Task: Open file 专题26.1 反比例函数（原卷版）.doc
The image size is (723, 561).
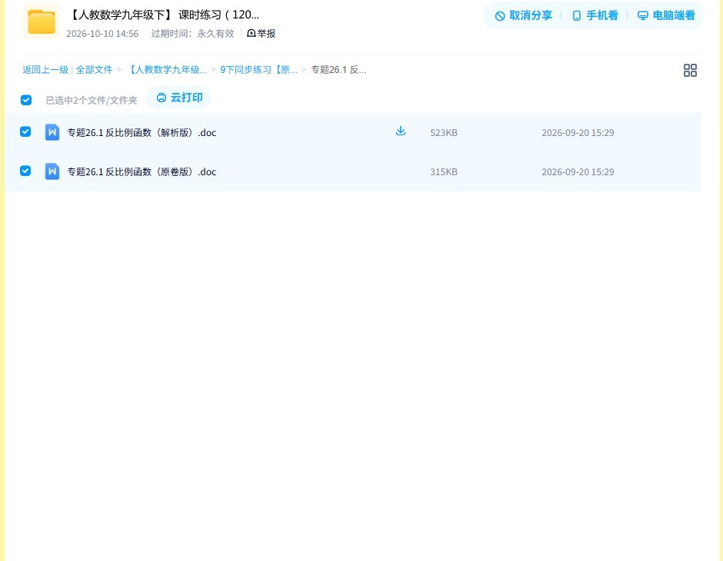Action: coord(142,172)
